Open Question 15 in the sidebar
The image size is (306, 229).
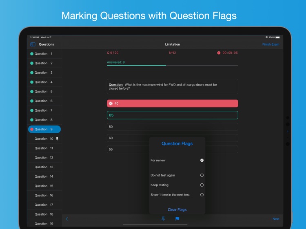coord(44,186)
